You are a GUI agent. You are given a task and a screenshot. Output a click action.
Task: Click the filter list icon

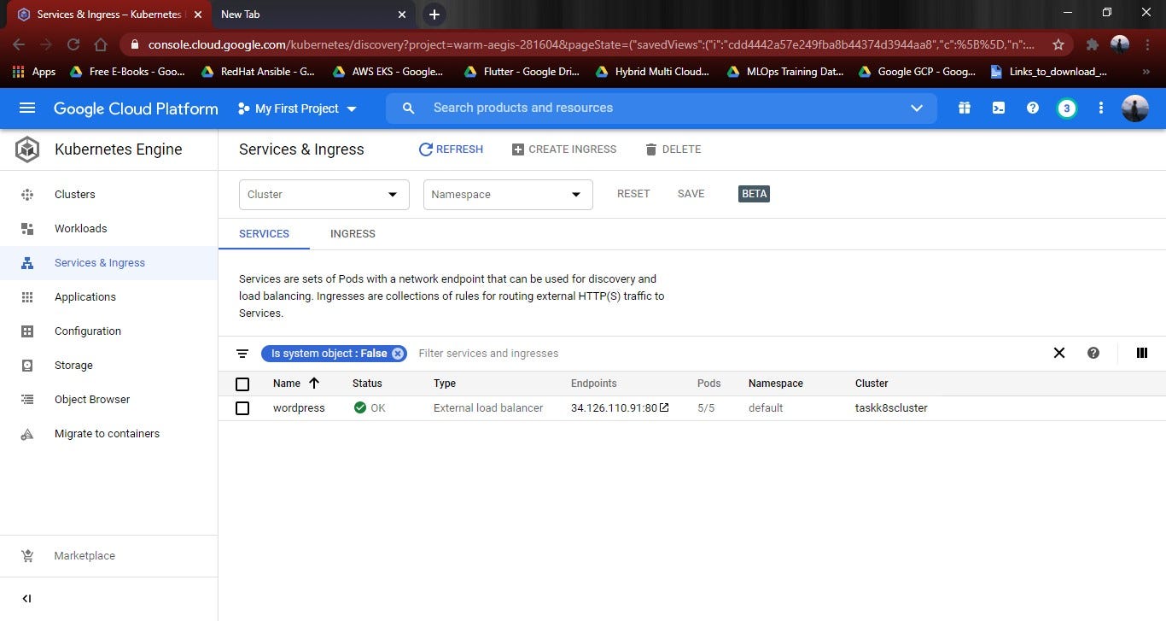(x=242, y=354)
